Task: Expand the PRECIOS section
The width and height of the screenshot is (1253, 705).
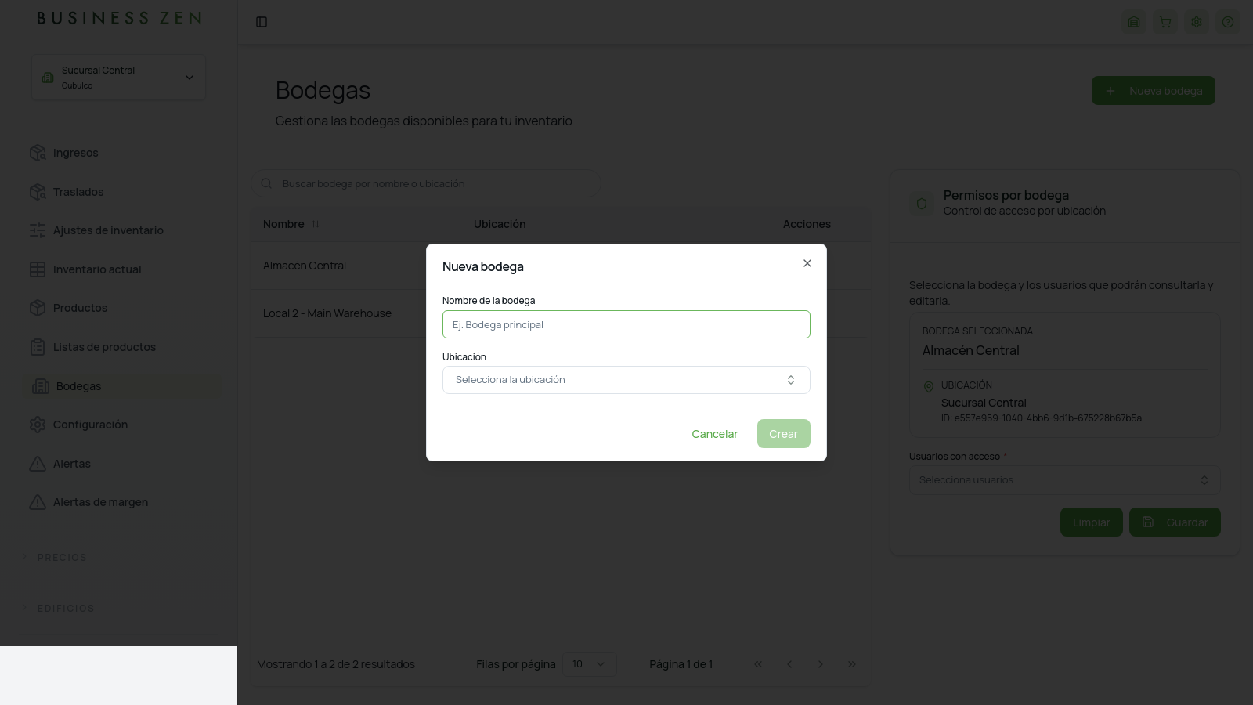Action: click(x=55, y=557)
